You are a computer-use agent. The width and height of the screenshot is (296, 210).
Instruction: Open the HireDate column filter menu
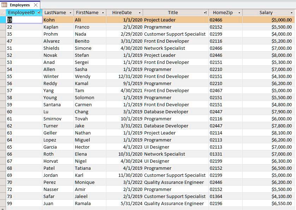point(140,12)
